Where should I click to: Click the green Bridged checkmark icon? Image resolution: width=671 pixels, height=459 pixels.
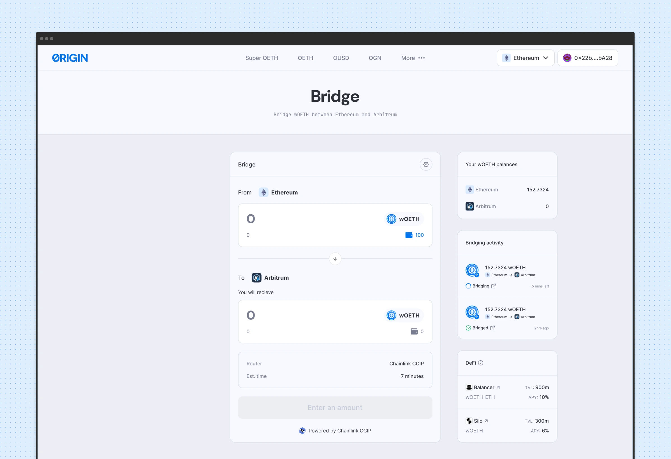point(468,328)
